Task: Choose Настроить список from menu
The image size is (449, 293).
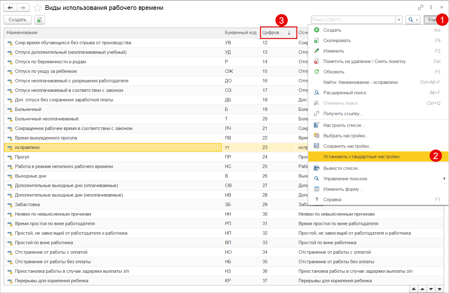Action: [x=344, y=125]
